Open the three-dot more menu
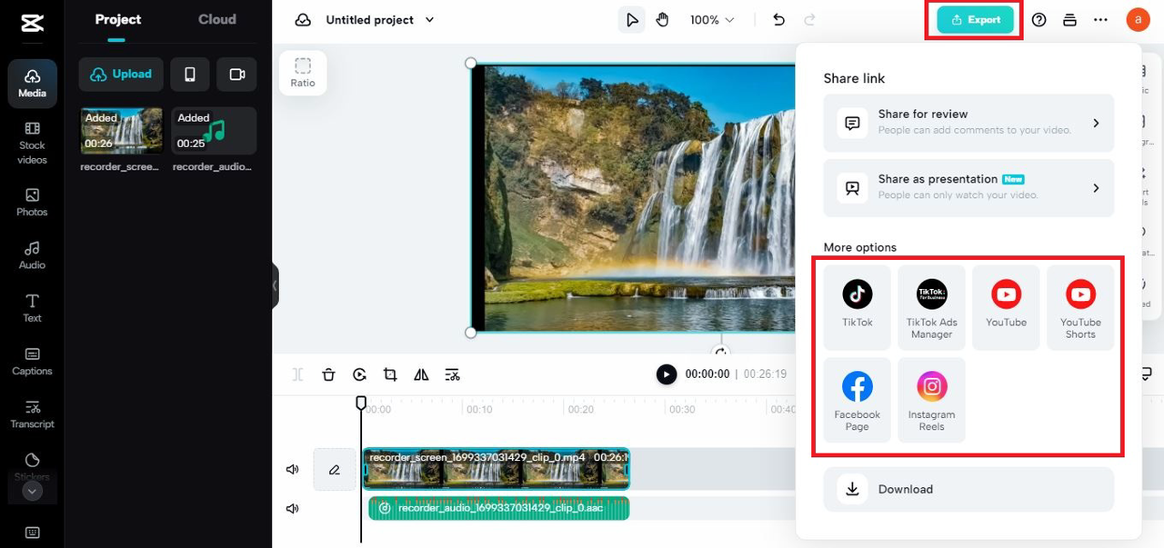This screenshot has height=548, width=1164. [x=1100, y=20]
